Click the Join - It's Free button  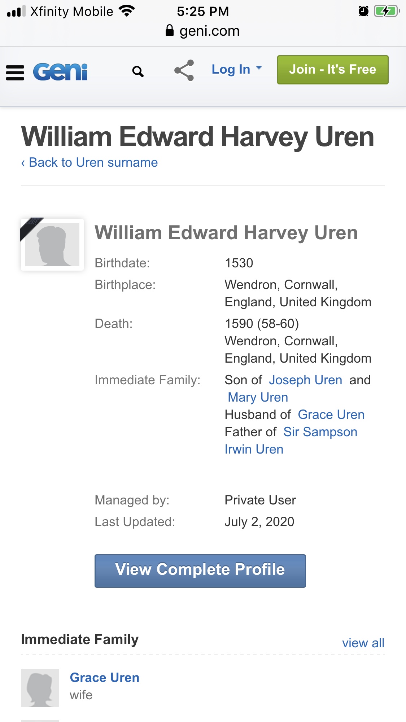pos(332,70)
